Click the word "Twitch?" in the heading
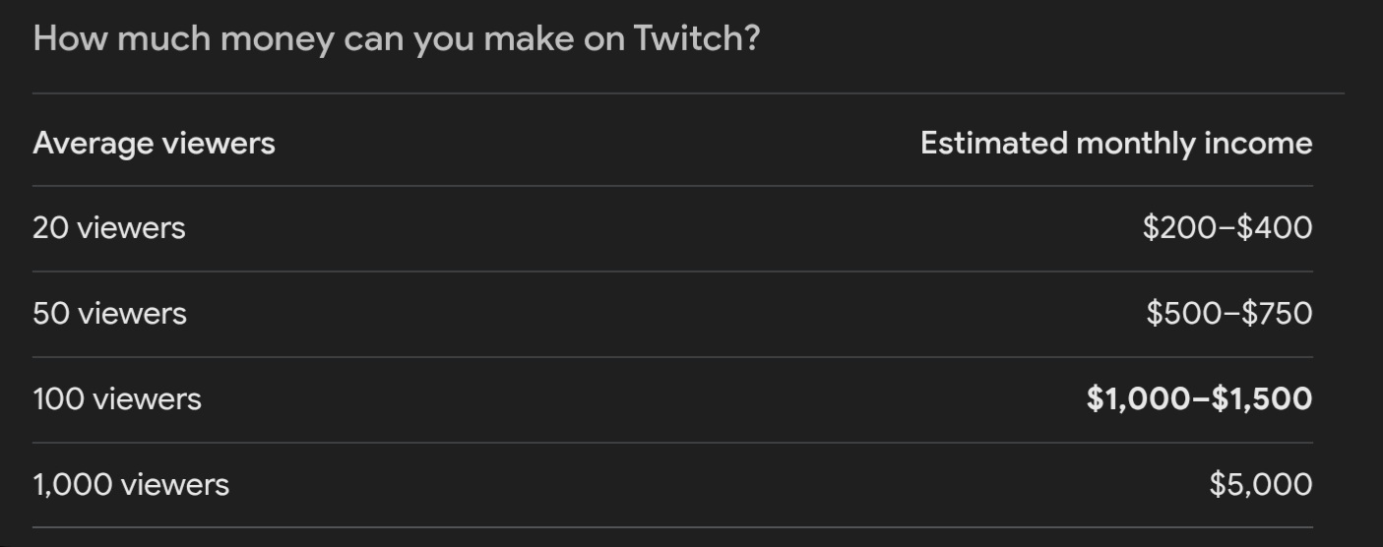The width and height of the screenshot is (1383, 547). tap(696, 39)
